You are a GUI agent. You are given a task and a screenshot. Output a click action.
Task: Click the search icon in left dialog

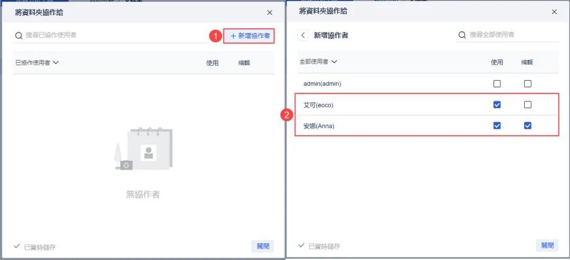click(x=19, y=35)
